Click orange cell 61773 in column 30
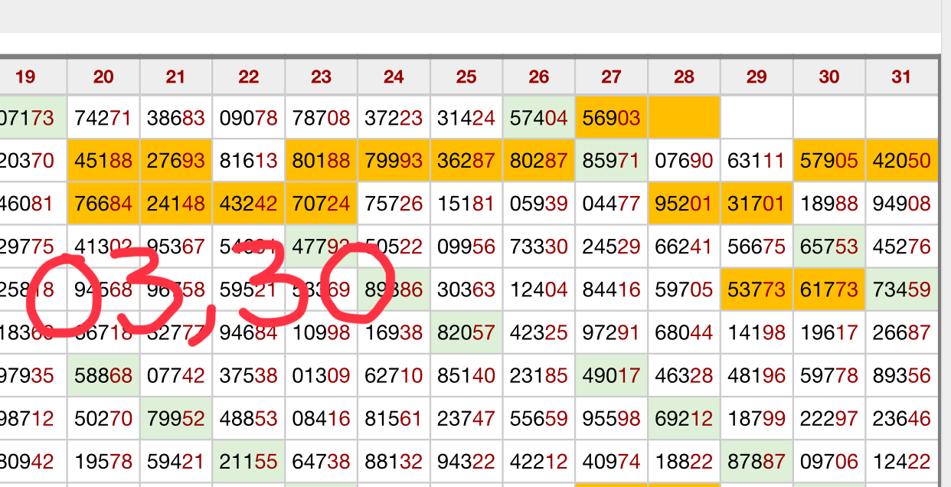The width and height of the screenshot is (951, 487). click(828, 289)
